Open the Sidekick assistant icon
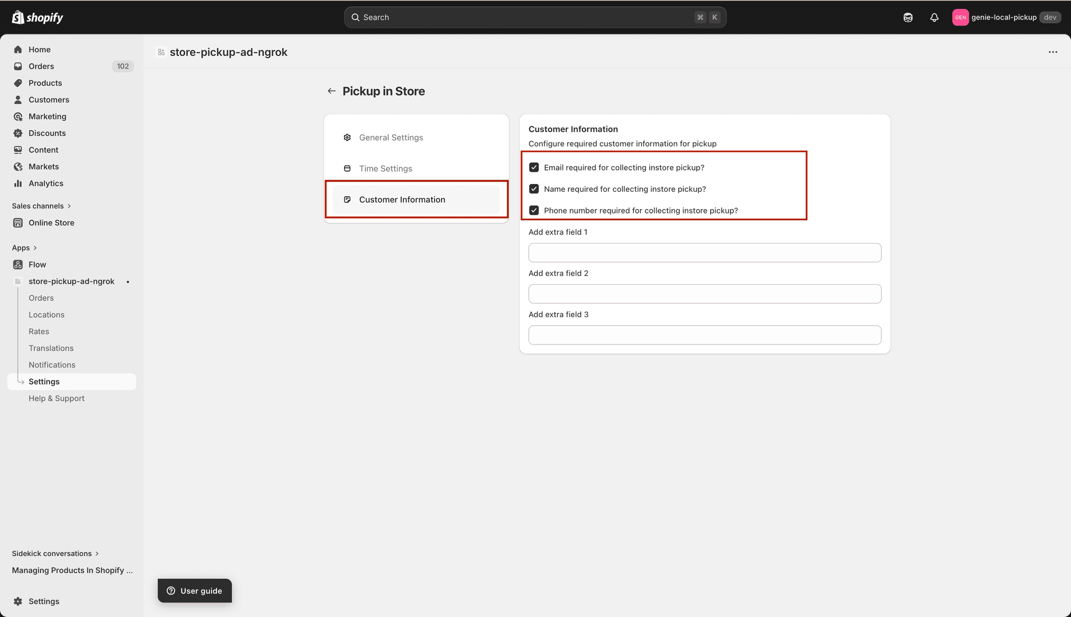This screenshot has width=1071, height=617. (x=908, y=17)
